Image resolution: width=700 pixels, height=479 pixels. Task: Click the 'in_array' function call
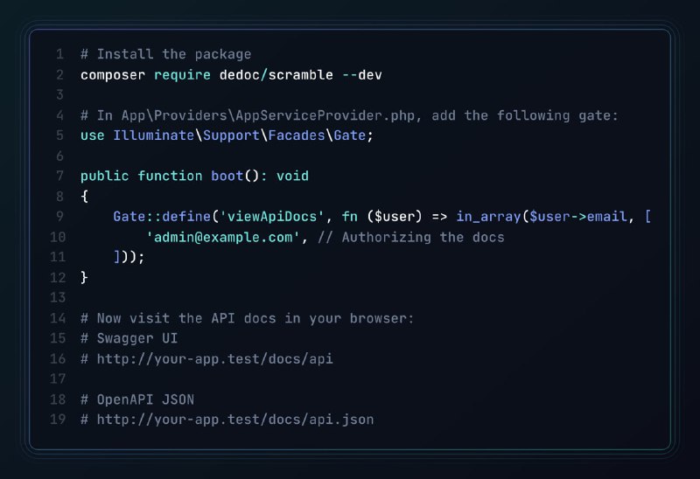[x=488, y=217]
